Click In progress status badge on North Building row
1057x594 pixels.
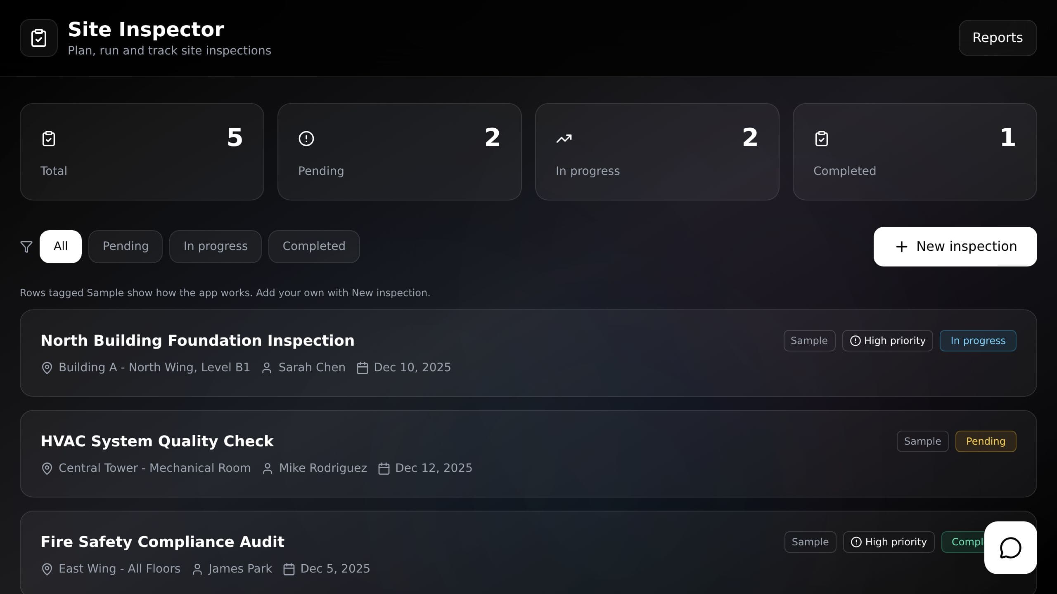pos(978,341)
